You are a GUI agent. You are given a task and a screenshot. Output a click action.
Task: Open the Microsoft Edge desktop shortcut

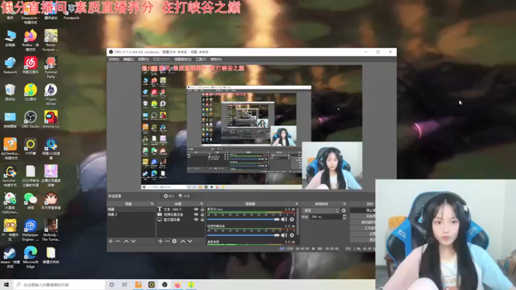pyautogui.click(x=30, y=257)
